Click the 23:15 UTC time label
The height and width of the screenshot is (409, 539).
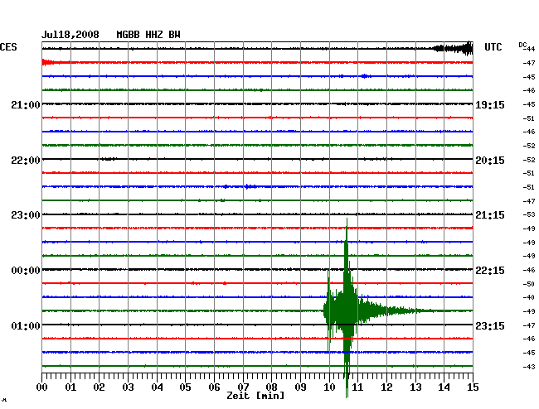click(490, 325)
